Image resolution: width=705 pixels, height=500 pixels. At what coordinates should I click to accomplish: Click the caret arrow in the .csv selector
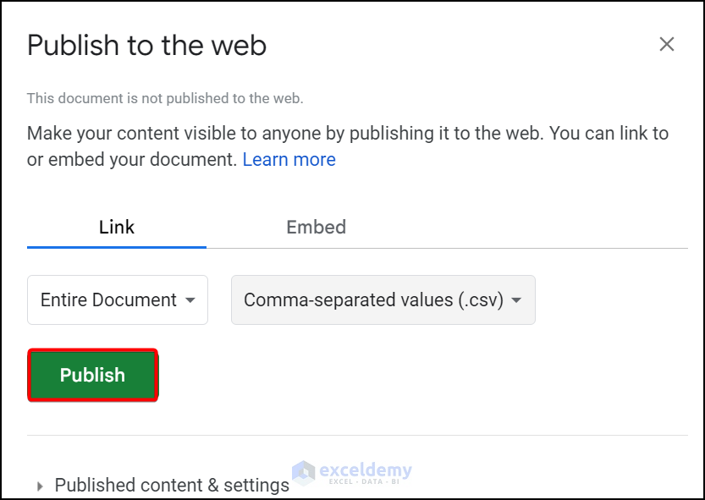coord(516,300)
